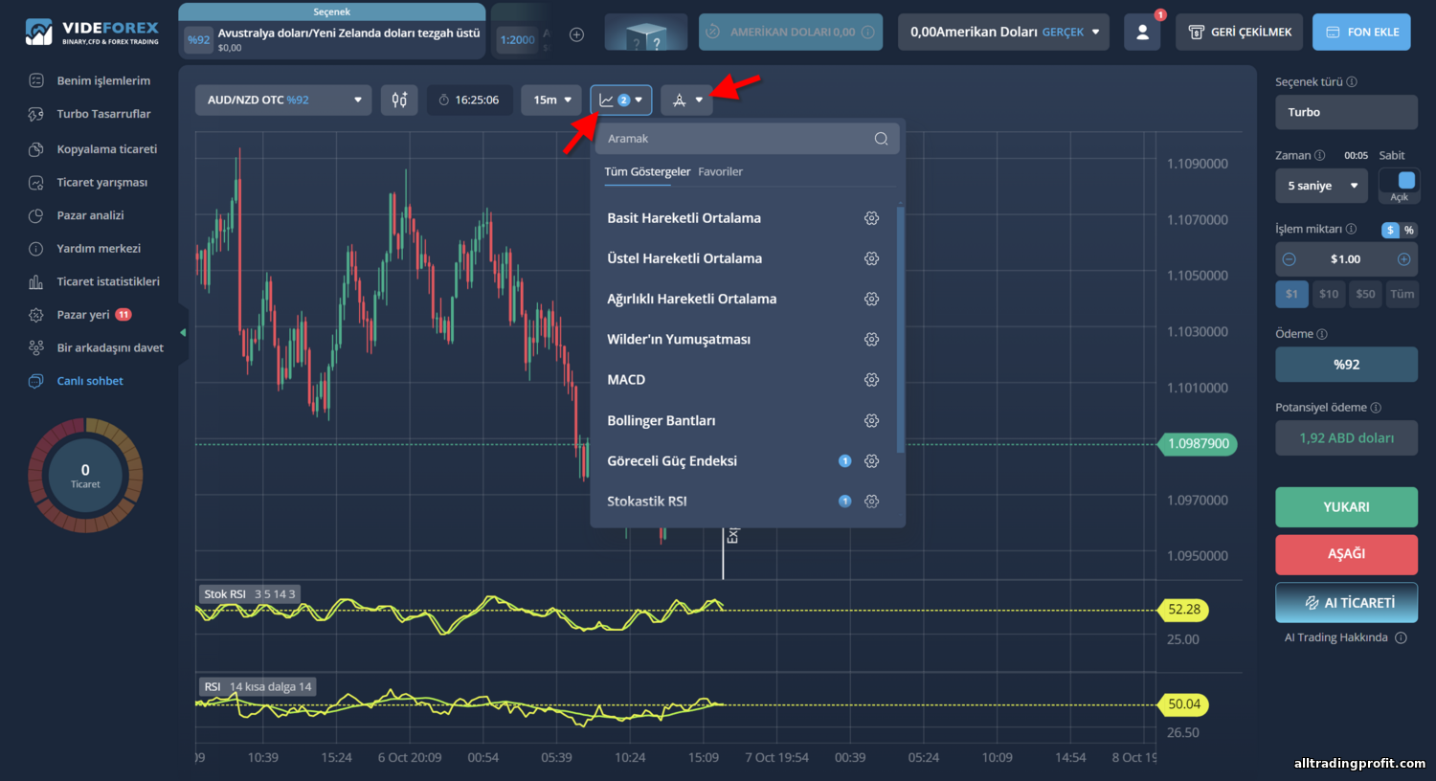Switch amount mode to dollar
Image resolution: width=1436 pixels, height=781 pixels.
(1390, 230)
